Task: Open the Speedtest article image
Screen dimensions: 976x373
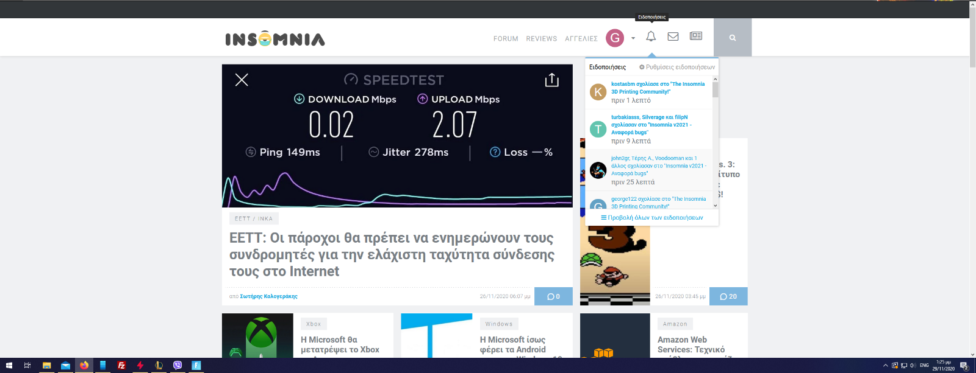Action: (397, 136)
